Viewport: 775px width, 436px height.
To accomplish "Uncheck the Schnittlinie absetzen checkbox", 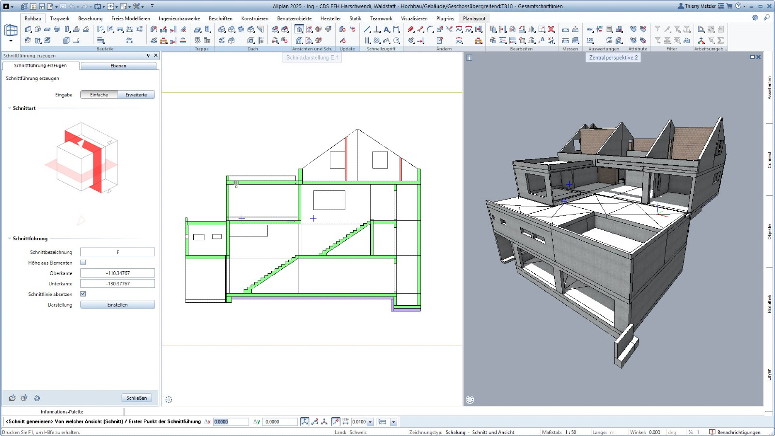I will pyautogui.click(x=83, y=294).
